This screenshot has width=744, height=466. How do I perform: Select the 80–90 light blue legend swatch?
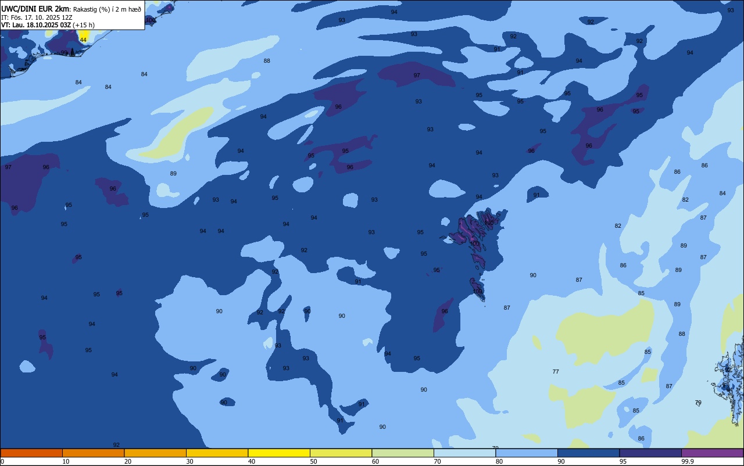527,453
